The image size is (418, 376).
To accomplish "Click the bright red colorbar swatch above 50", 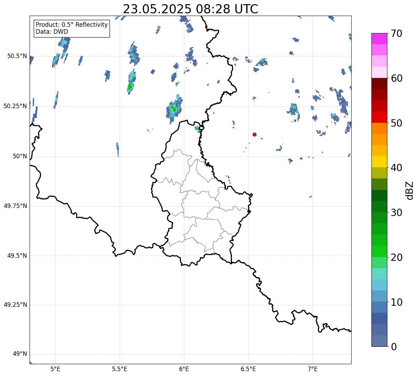I will (379, 117).
